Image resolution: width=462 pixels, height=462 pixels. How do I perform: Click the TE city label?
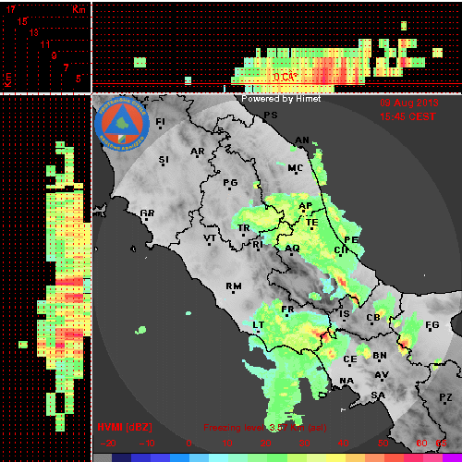tap(311, 223)
